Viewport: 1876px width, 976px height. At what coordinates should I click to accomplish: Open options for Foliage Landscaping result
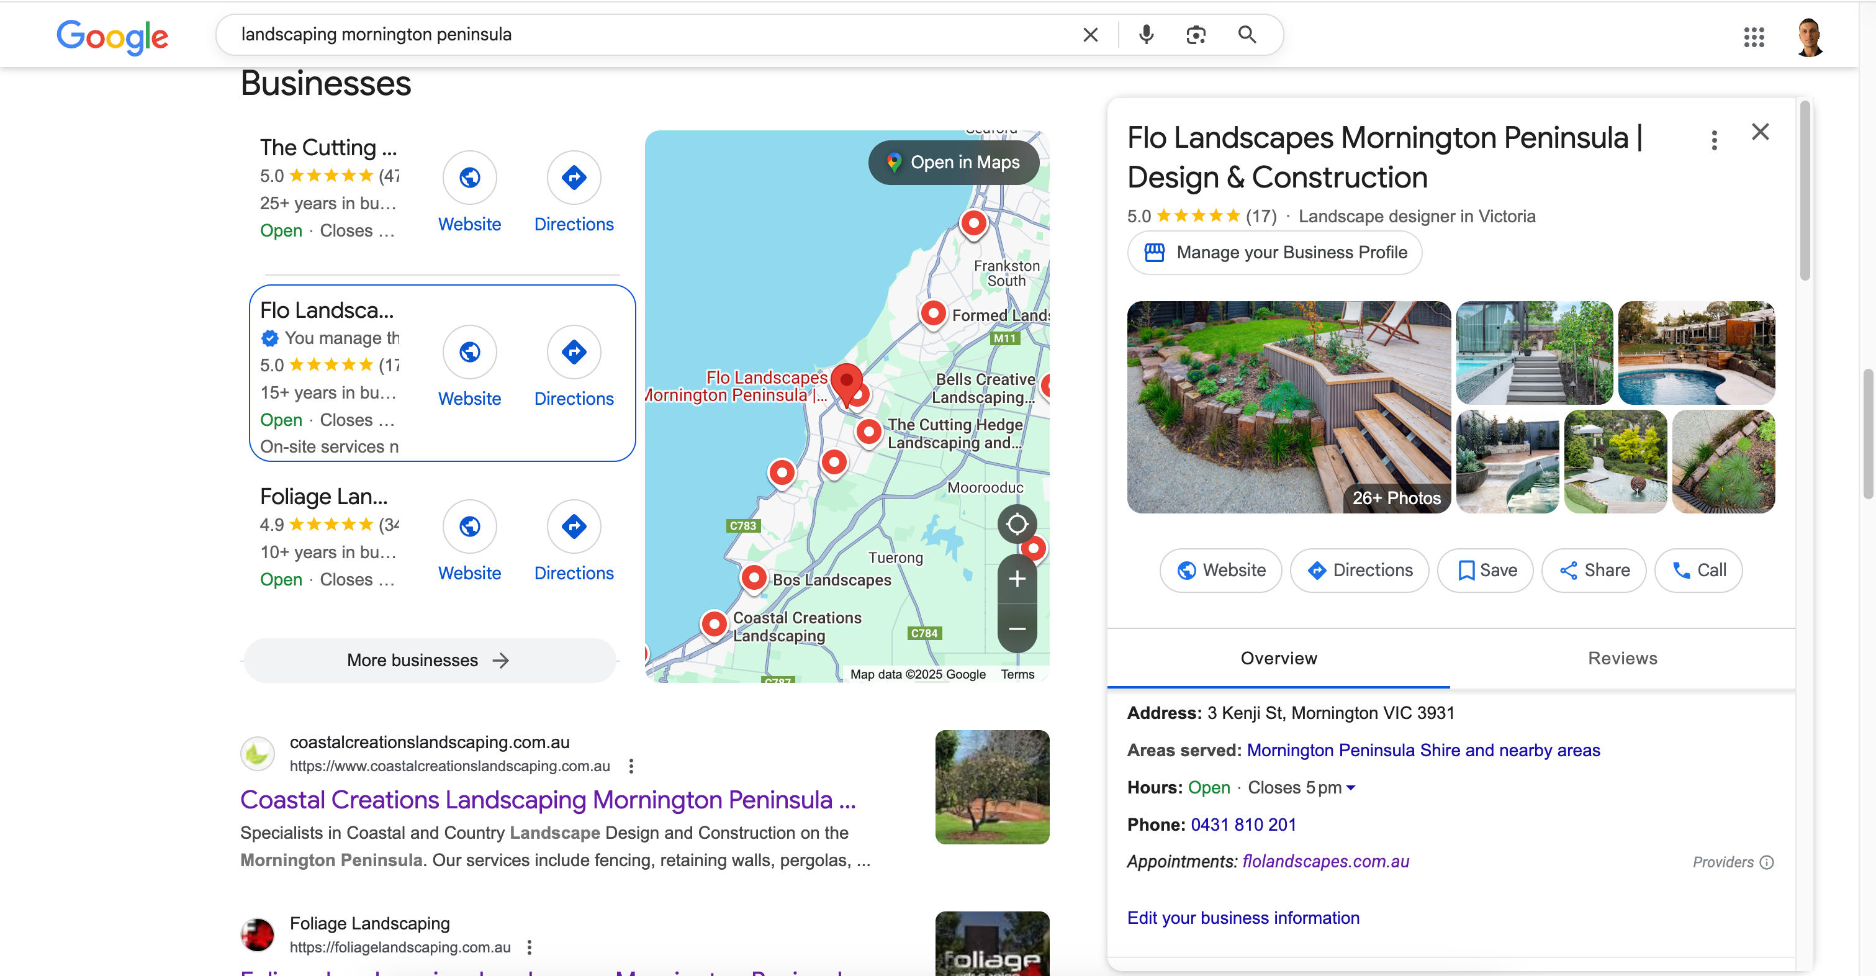(x=530, y=947)
